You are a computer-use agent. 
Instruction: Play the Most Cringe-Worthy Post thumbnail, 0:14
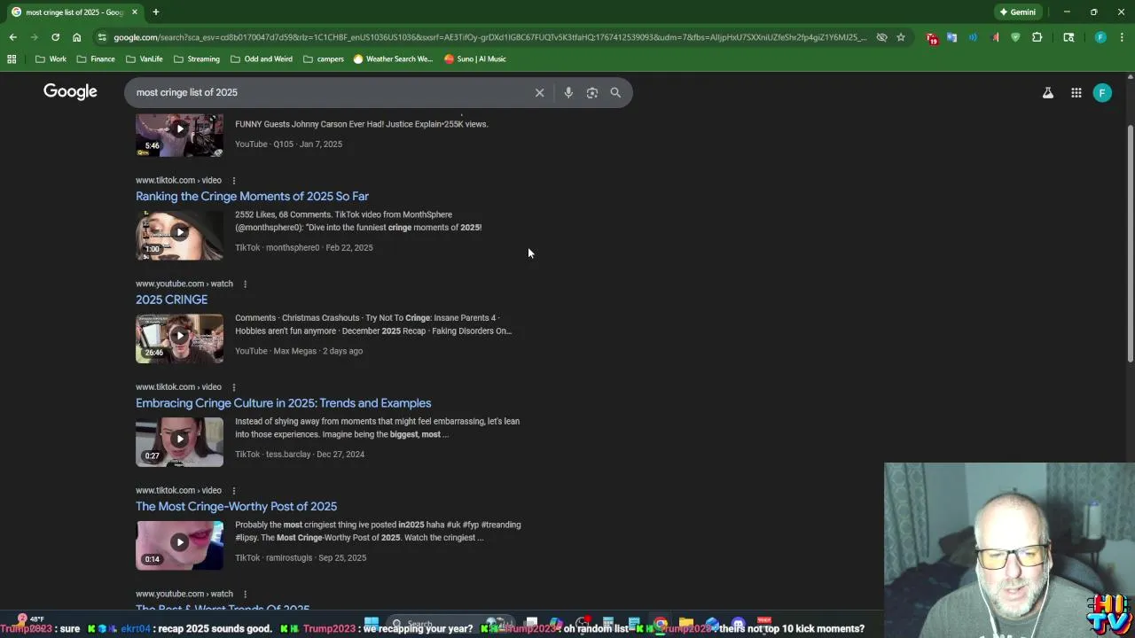(x=179, y=545)
